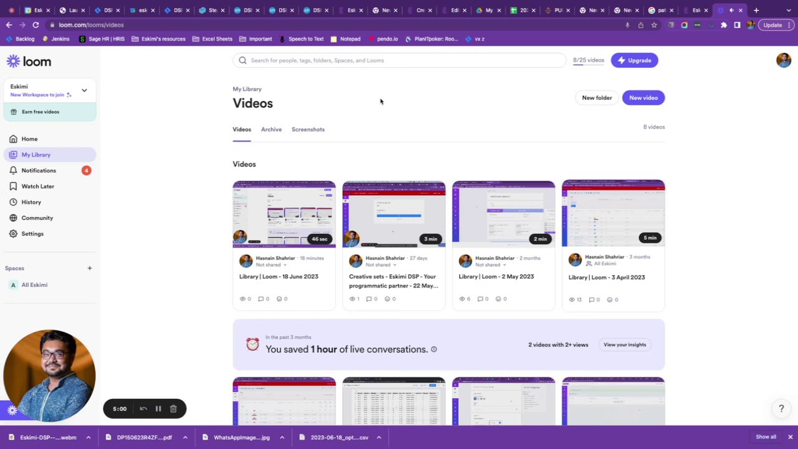The image size is (798, 449).
Task: Open the 3 April 2023 video thumbnail
Action: point(613,213)
